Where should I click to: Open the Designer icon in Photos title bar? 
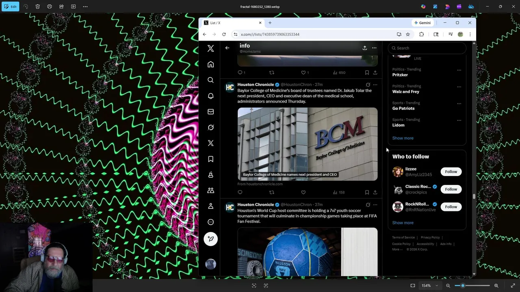tap(447, 6)
